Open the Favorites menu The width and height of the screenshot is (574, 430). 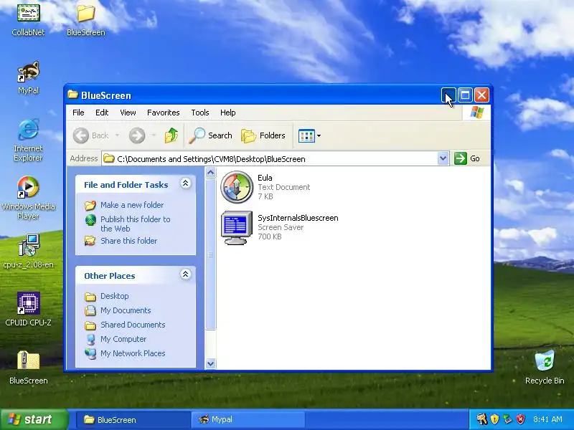tap(164, 113)
